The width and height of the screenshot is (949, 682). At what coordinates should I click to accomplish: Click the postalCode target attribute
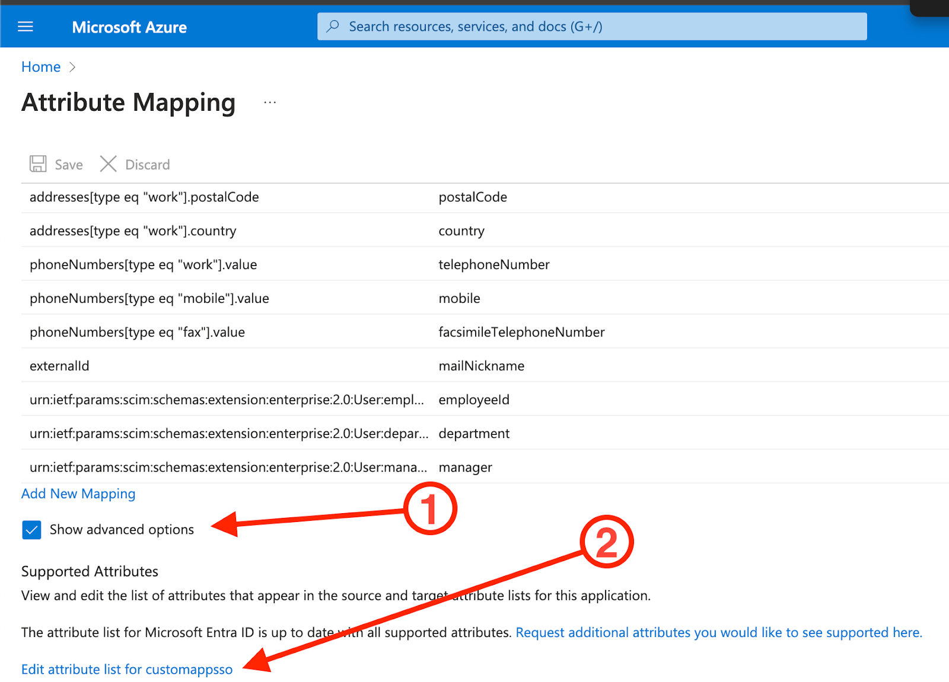click(x=473, y=197)
